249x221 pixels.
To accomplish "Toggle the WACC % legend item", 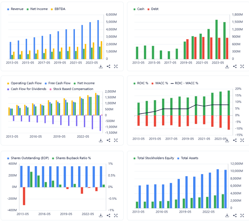I will pyautogui.click(x=160, y=83).
